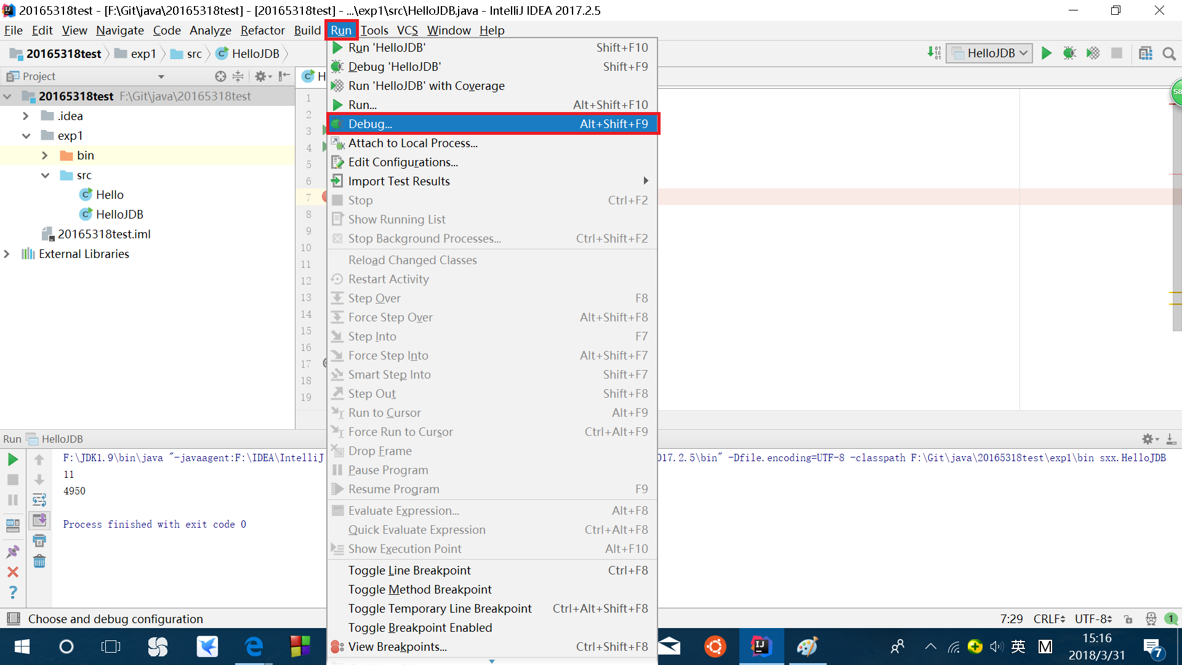Toggle Use Soft Wraps in console

tap(39, 500)
